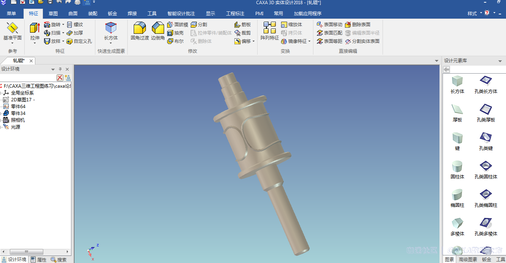Open the 设计元素库 panel dropdown arrow

click(500, 61)
